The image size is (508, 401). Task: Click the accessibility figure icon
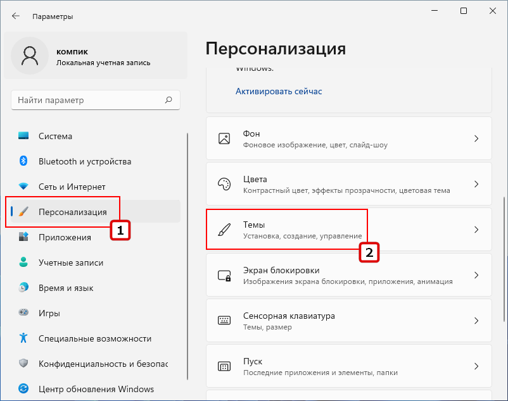pos(23,338)
